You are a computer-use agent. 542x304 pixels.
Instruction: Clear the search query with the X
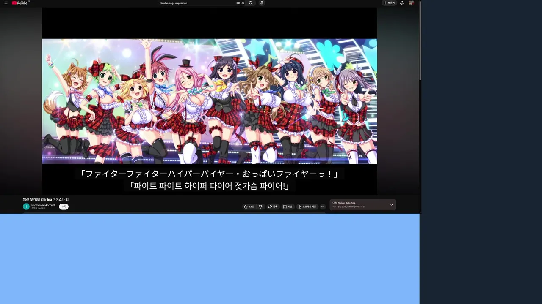tap(243, 3)
